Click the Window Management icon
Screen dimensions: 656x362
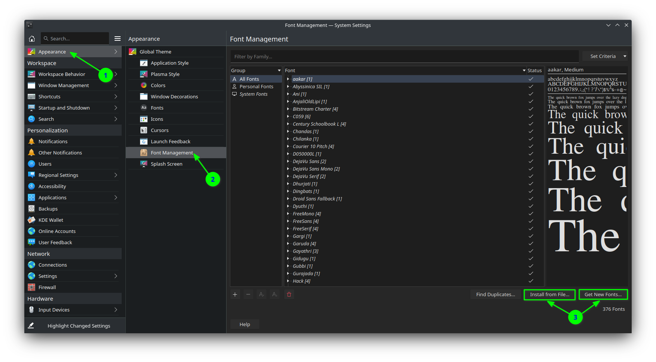pyautogui.click(x=31, y=85)
